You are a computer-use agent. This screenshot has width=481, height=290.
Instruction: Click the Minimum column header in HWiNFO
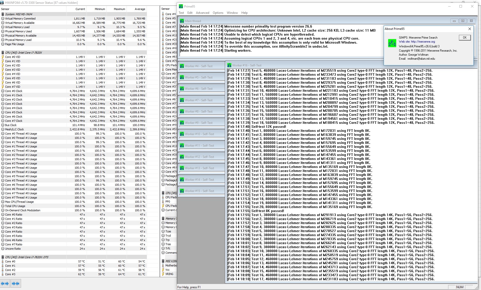pyautogui.click(x=97, y=9)
